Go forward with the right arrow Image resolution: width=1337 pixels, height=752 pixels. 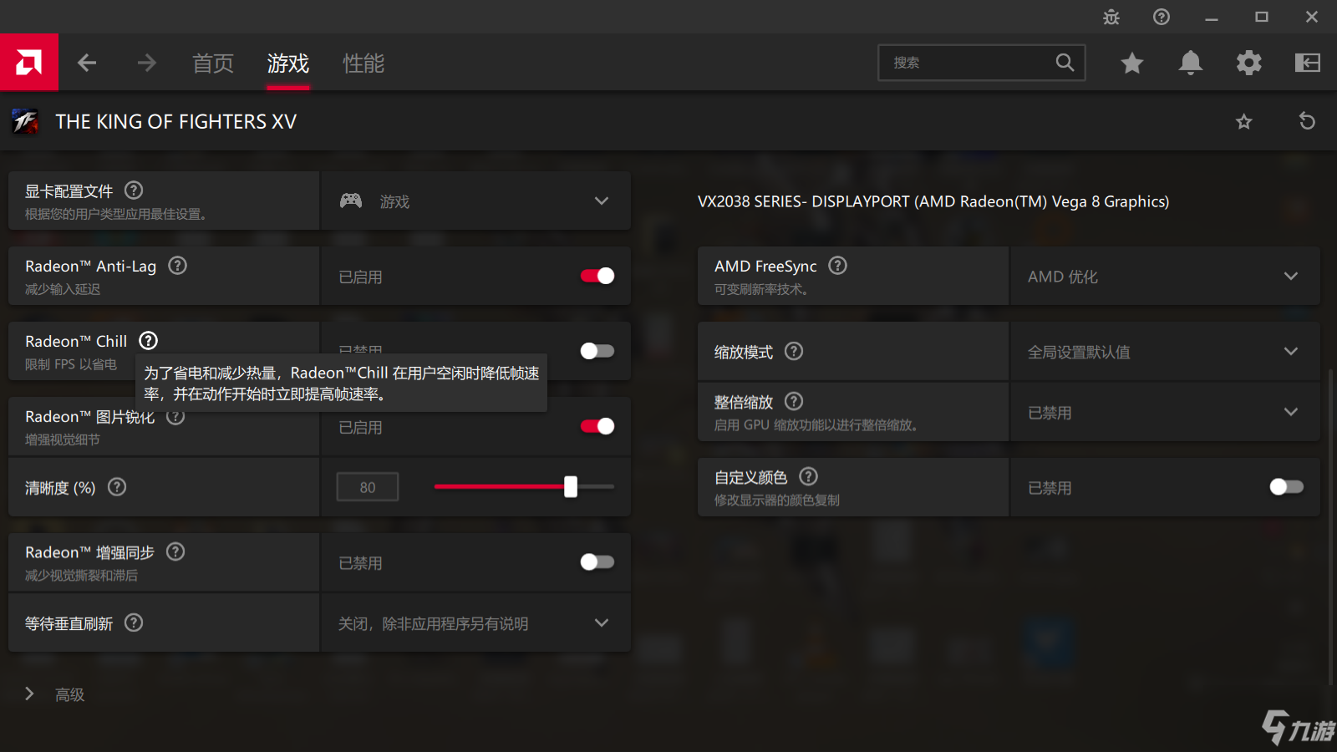tap(147, 63)
